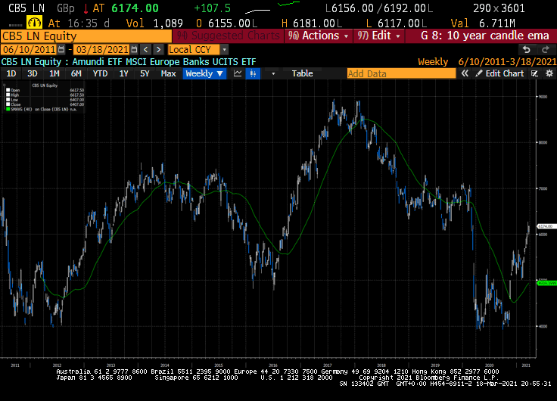Select the 1D range tab
Viewport: 557px width, 401px height.
11,73
